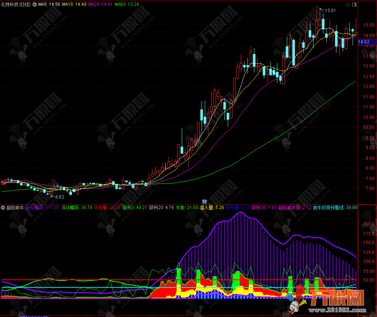Viewport: 377px width, 317px height.
Task: Toggle the panel layout icon at top right
Action: [x=354, y=5]
